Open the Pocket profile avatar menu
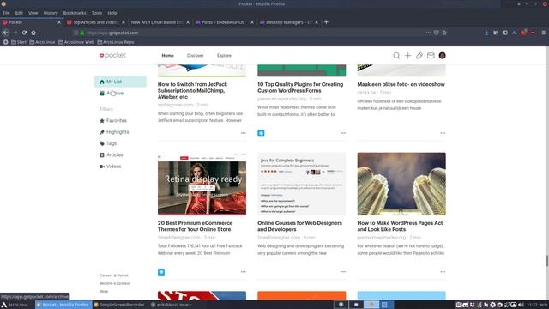The height and width of the screenshot is (309, 549). [x=443, y=55]
